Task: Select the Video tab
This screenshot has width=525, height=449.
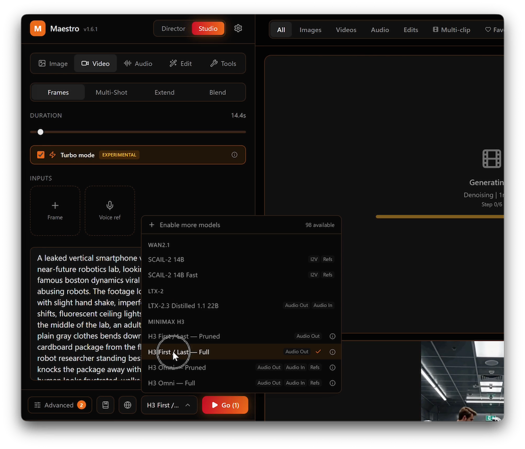Action: coord(95,63)
